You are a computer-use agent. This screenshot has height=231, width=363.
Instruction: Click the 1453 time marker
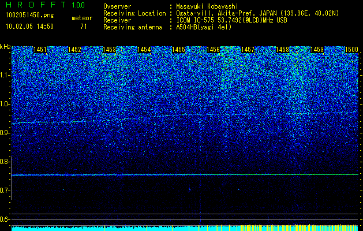pos(109,50)
